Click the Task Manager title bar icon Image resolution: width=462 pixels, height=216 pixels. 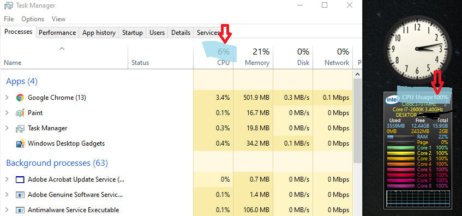(9, 5)
